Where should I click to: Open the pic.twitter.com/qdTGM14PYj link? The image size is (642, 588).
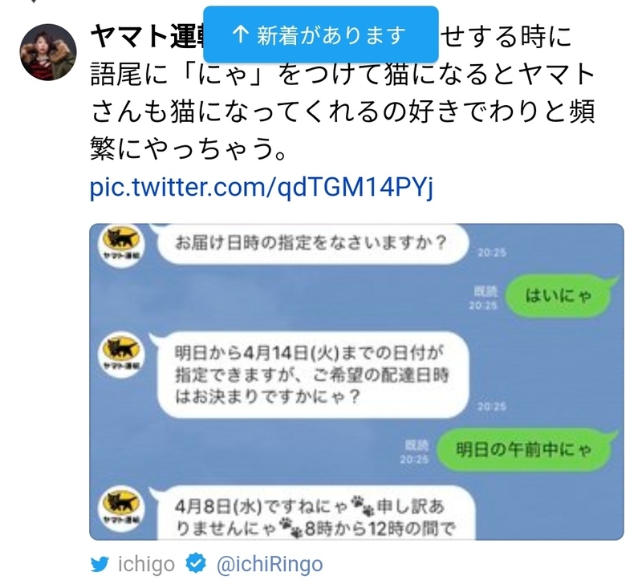pyautogui.click(x=262, y=187)
